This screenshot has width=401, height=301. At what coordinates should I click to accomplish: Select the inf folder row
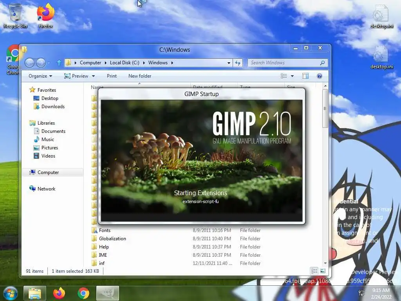point(177,263)
